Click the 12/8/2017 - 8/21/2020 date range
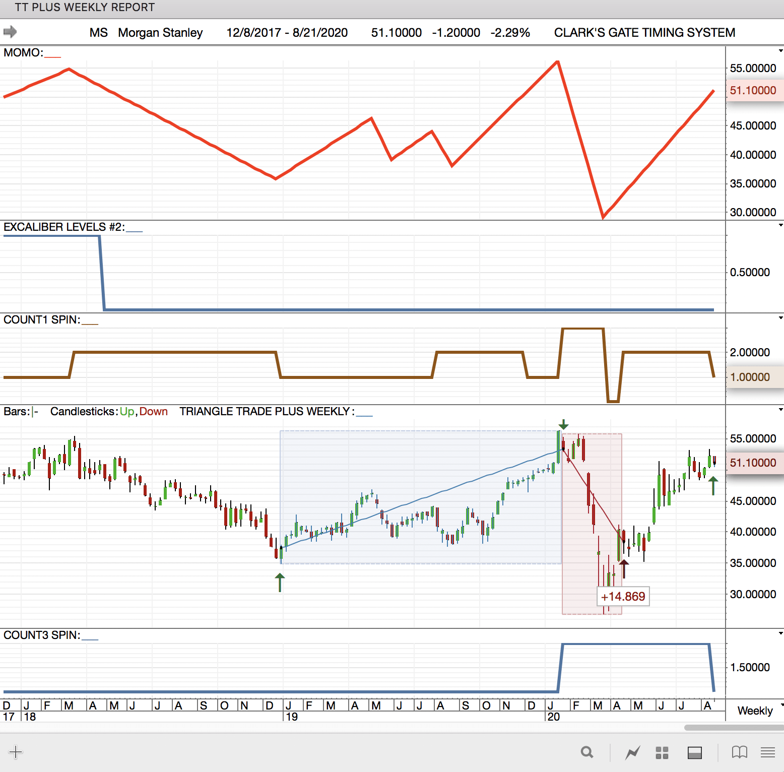The height and width of the screenshot is (772, 784). [287, 33]
